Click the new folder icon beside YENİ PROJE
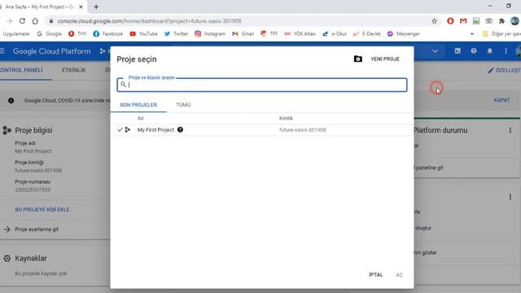Viewport: 521px width, 293px height. (x=358, y=59)
